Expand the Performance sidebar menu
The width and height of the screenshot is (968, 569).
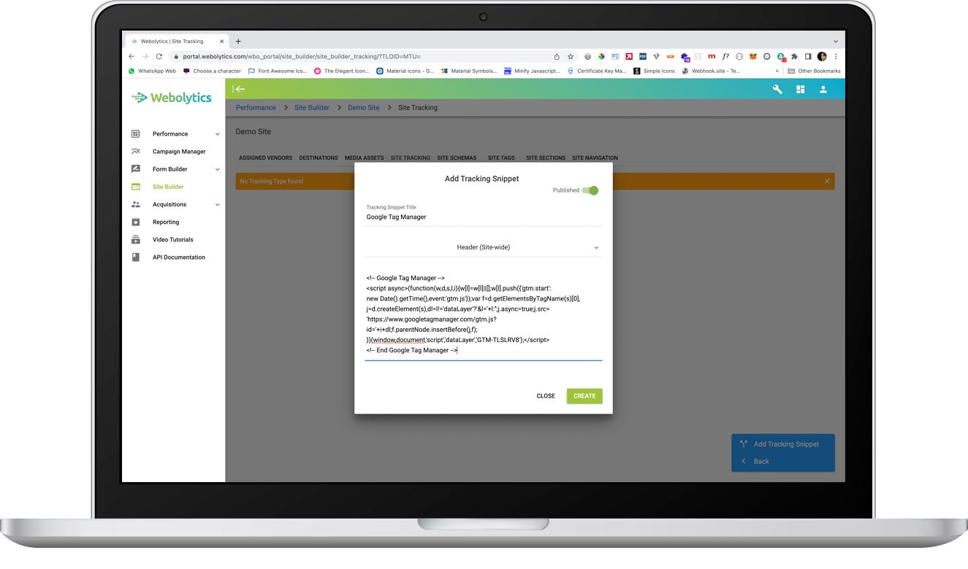(x=217, y=134)
